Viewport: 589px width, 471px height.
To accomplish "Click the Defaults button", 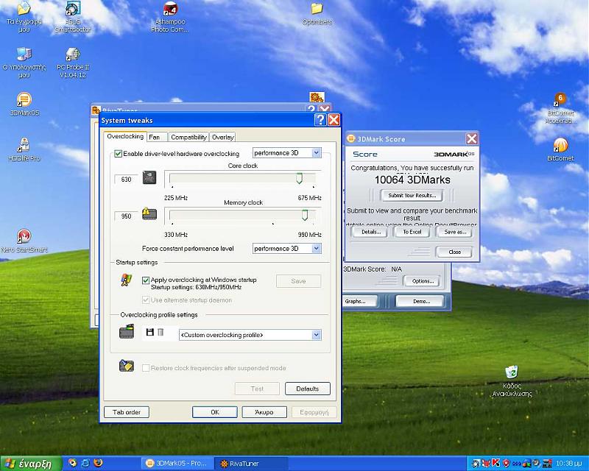I will (x=307, y=389).
